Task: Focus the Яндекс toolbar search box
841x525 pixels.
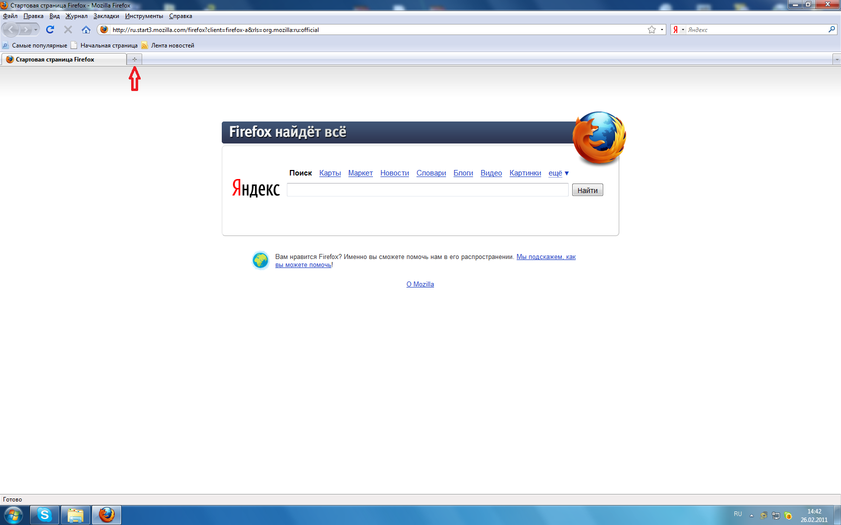Action: pos(756,29)
